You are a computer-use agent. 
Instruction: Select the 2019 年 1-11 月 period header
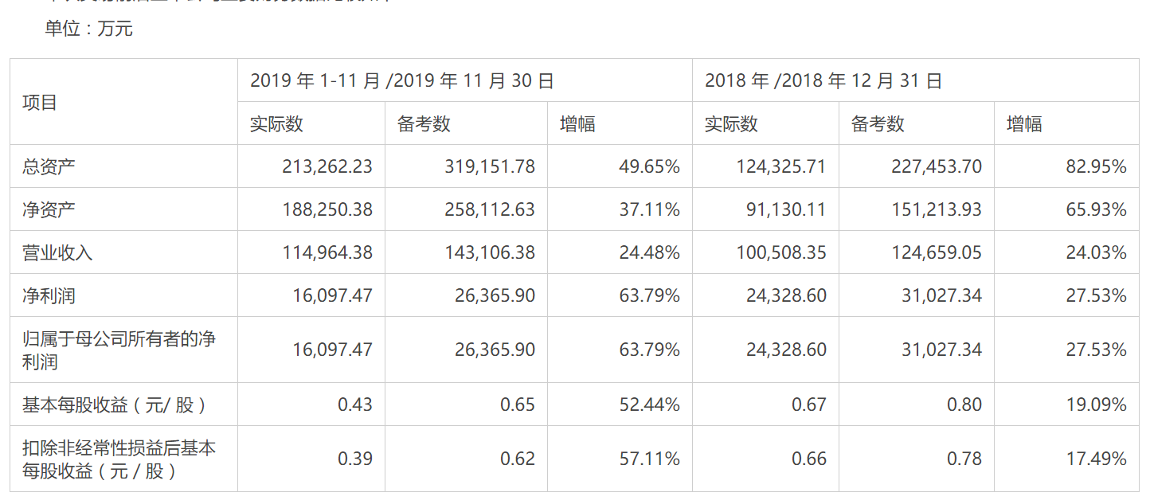tap(401, 80)
